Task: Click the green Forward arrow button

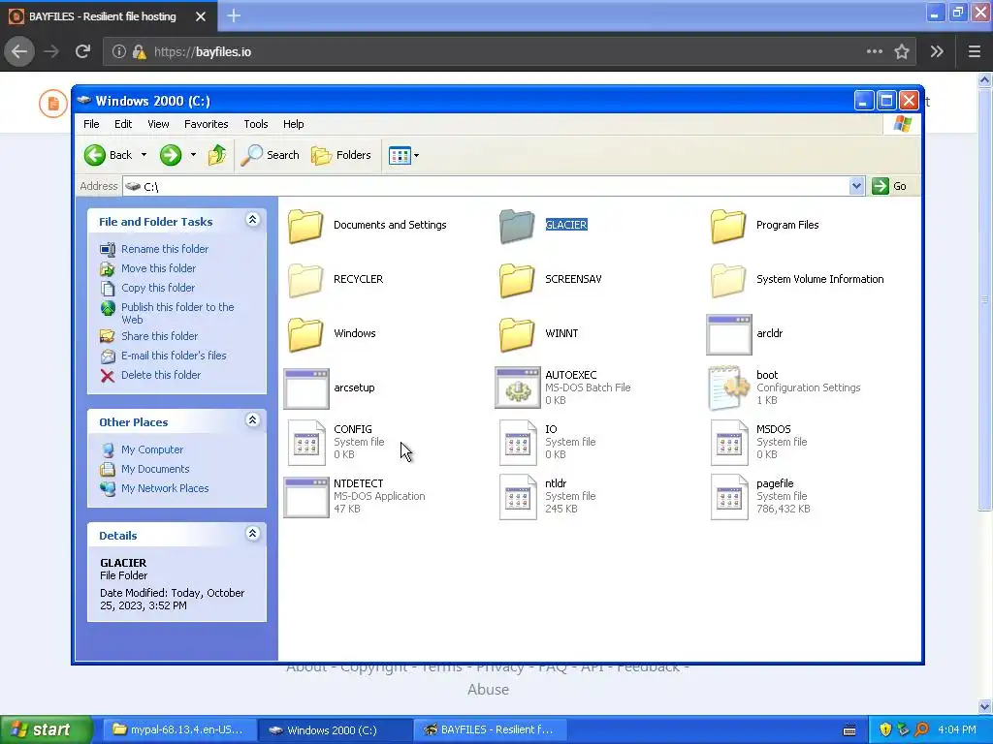Action: click(x=171, y=155)
